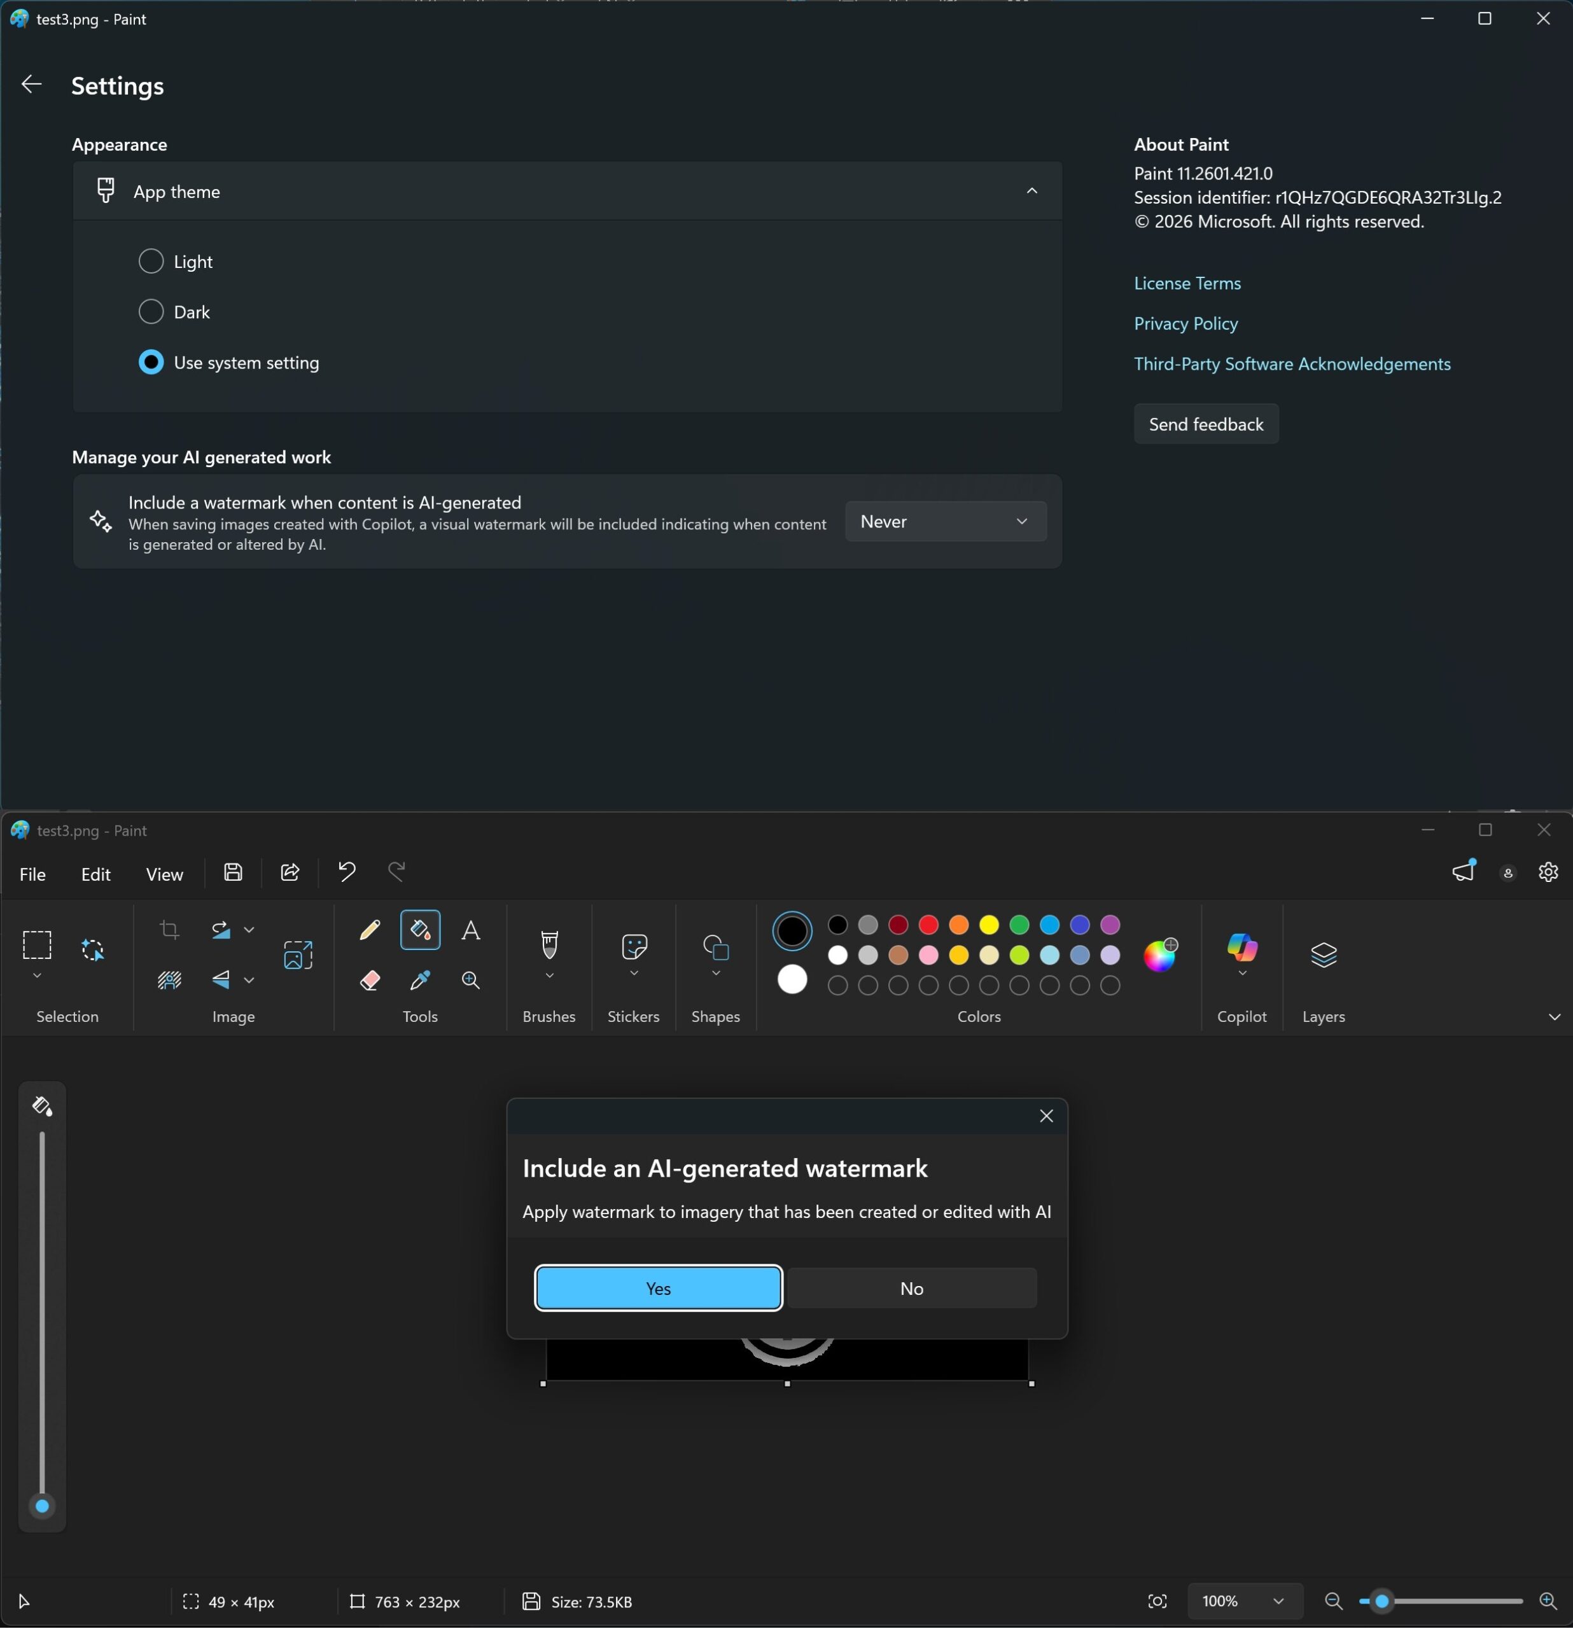Pick the red color swatch

(929, 925)
